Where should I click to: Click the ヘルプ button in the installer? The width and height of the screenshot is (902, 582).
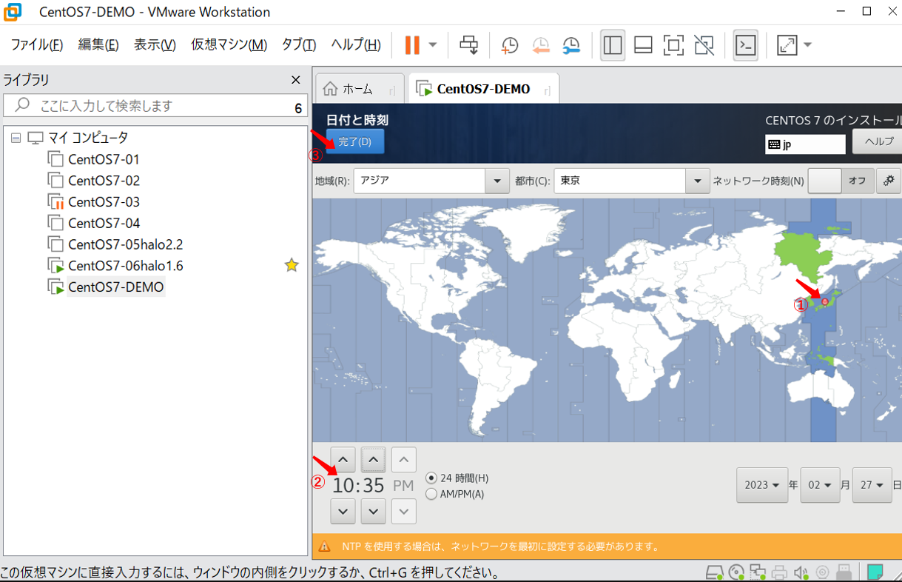(x=878, y=141)
